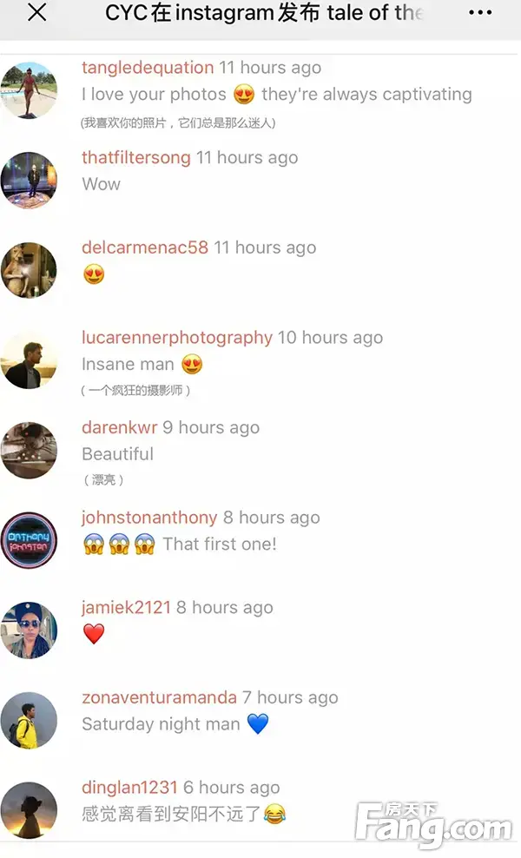
Task: Click the darenkwr username link
Action: click(119, 427)
